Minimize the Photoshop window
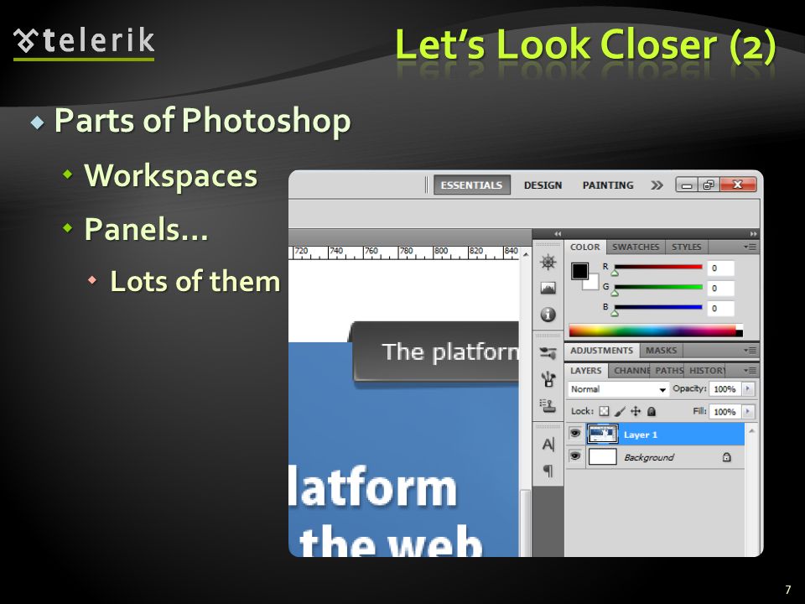 point(687,185)
